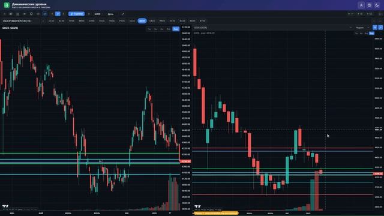384x216 pixels.
Task: Select the ticker pill right after highlighted GDZ6
Action: coord(152,21)
